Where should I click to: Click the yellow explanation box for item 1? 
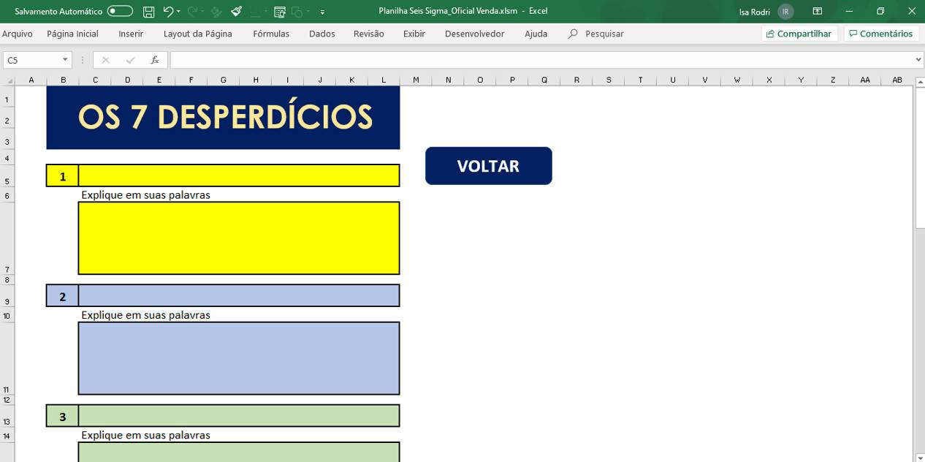(239, 238)
